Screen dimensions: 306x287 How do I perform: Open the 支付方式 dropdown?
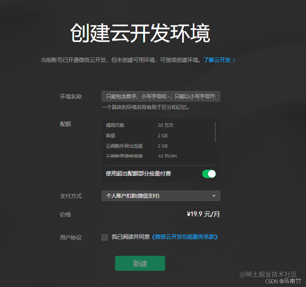point(161,195)
